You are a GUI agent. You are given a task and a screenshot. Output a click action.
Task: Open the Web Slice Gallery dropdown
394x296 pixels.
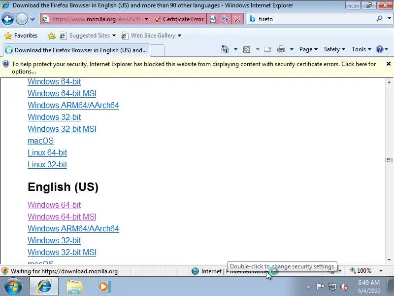point(151,36)
